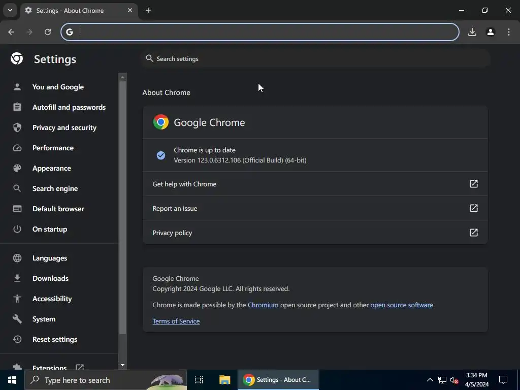Screen dimensions: 520x390
Task: Click the Chrome logo beside Settings heading
Action: (x=17, y=59)
